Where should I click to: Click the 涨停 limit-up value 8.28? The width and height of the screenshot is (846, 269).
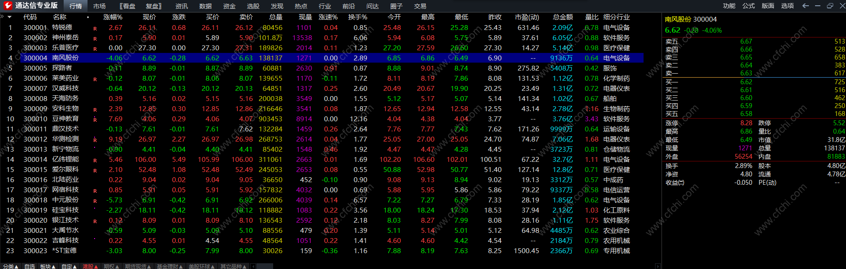746,123
